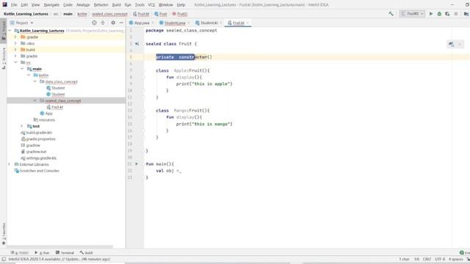Open the FruitKt run configuration dropdown

[x=412, y=14]
